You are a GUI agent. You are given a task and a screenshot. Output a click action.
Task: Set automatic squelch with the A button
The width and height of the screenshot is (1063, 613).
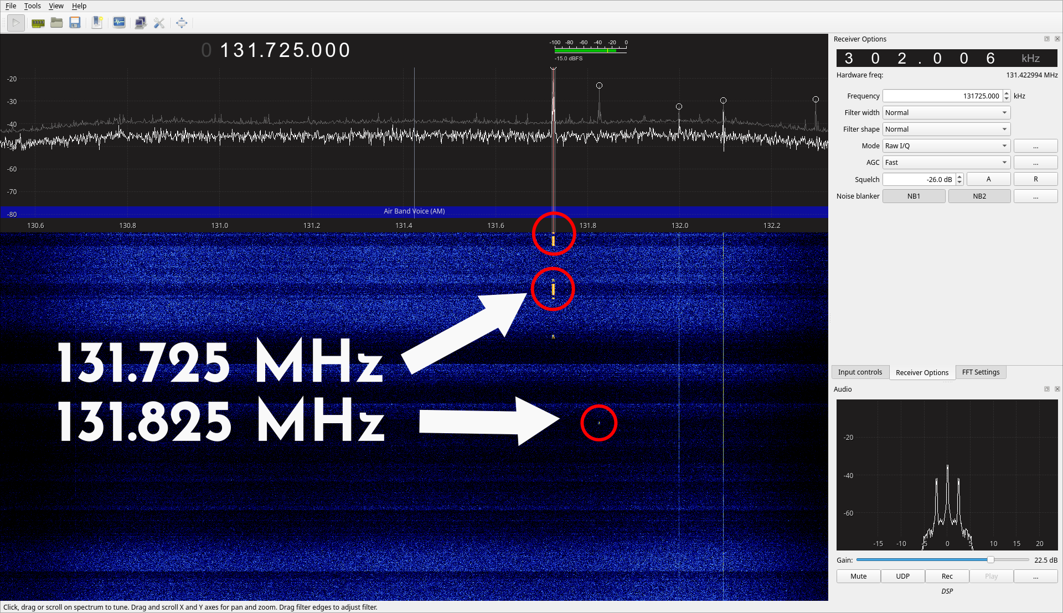coord(988,179)
